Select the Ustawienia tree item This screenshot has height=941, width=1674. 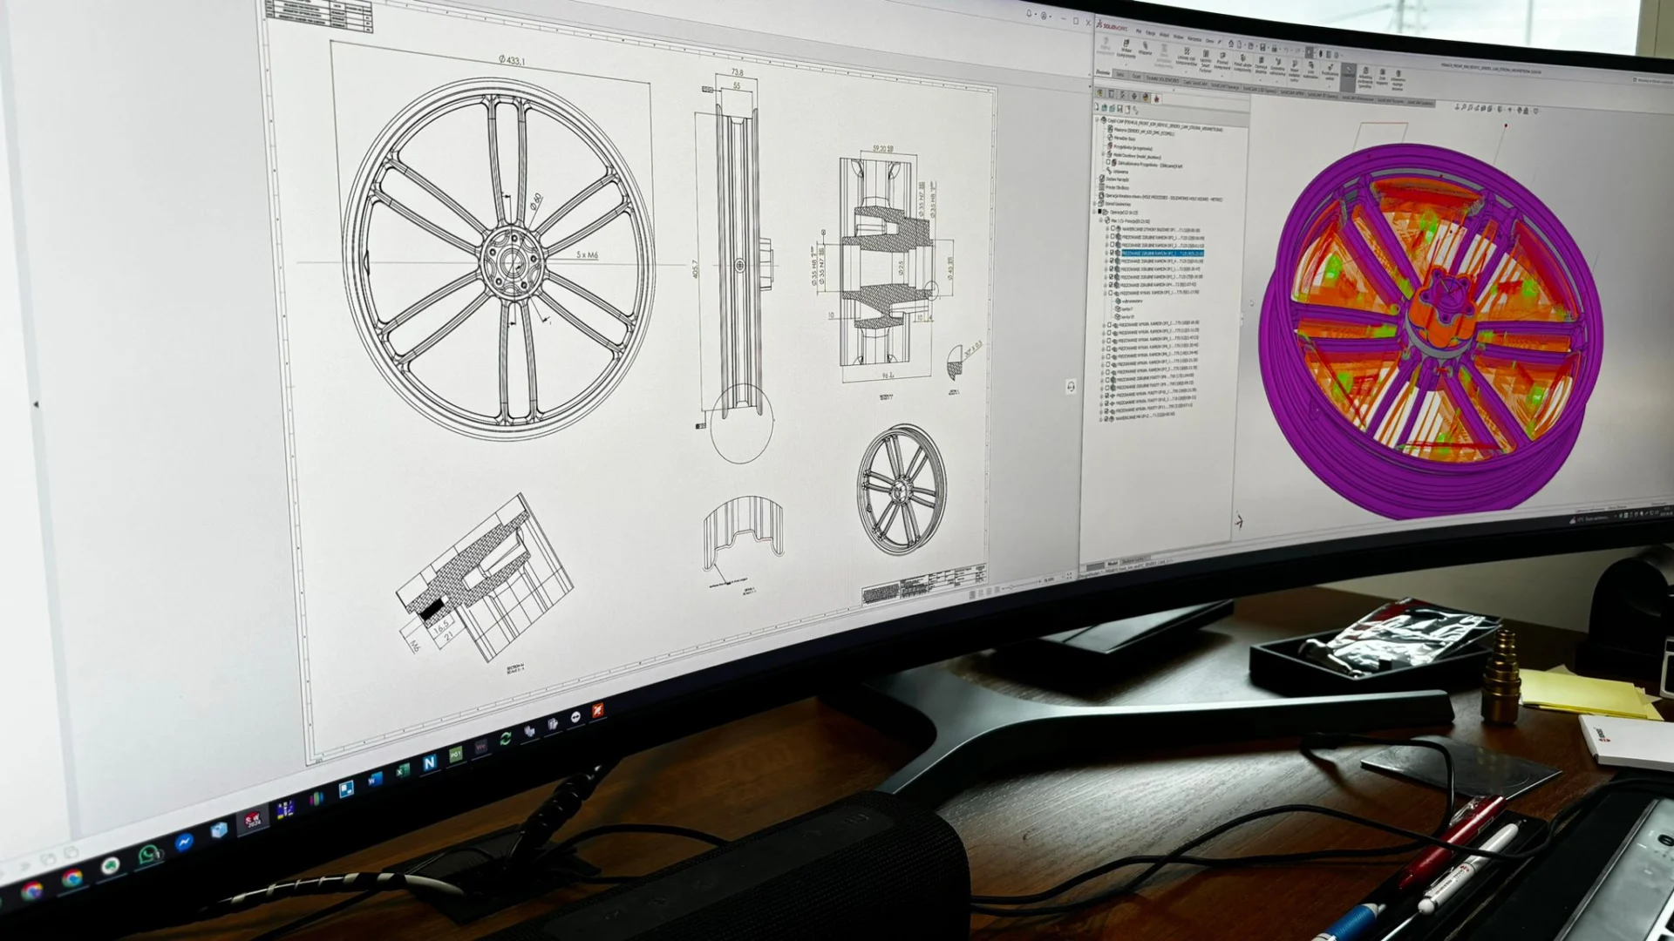(1117, 172)
